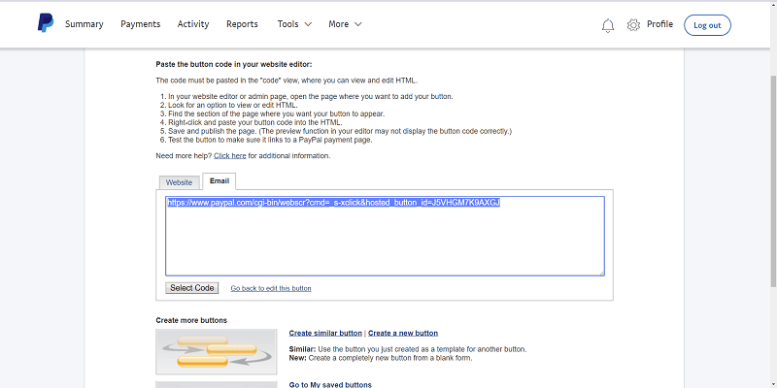
Task: Open the Activity page
Action: point(193,23)
